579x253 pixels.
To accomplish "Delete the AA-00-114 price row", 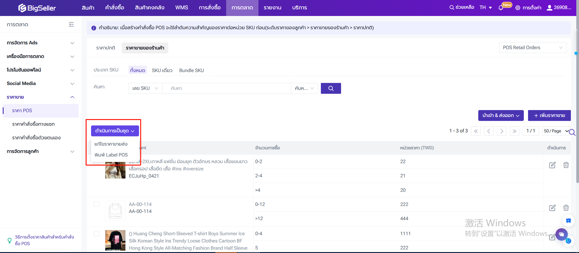I will tap(566, 208).
